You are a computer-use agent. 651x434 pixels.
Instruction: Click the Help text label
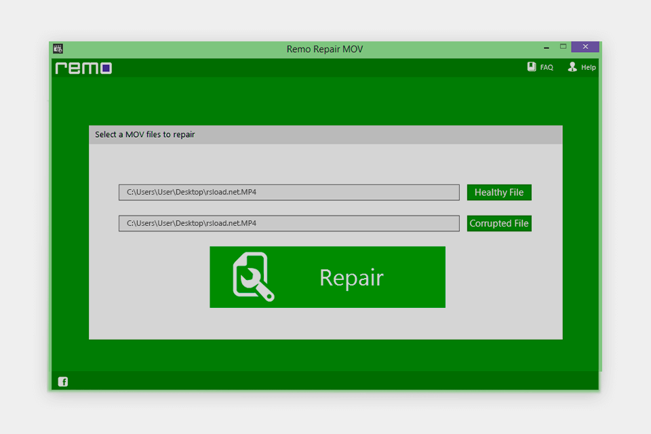(x=587, y=67)
